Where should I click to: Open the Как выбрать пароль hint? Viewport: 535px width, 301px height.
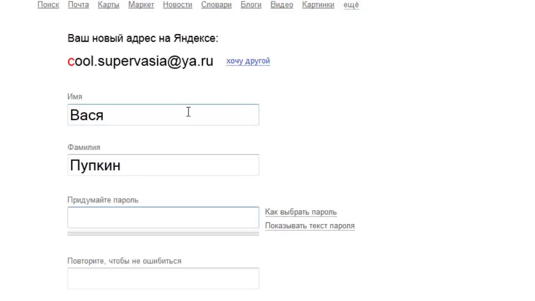[x=301, y=212]
